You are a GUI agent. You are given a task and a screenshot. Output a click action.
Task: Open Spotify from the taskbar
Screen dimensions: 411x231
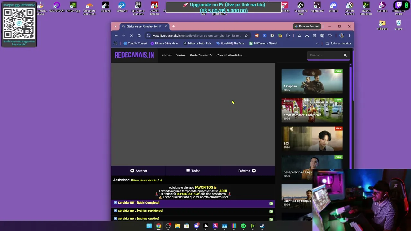243,226
